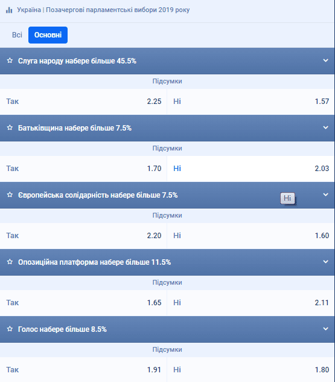Screen dimensions: 335x382
Task: Select Так at 2.20 for Європейська солідарність
Action: [x=83, y=236]
